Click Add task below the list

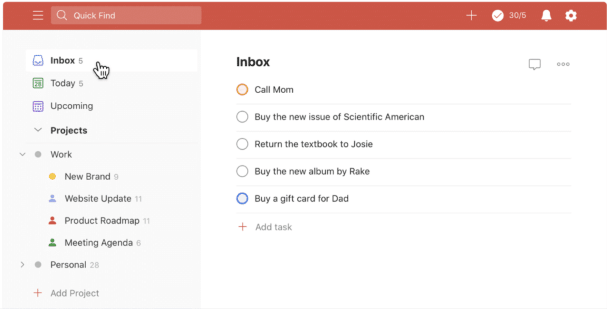274,227
